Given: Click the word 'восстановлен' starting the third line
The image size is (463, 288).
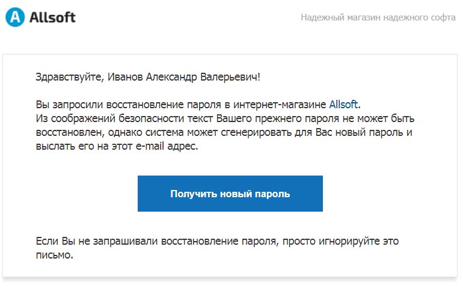Looking at the screenshot, I should click(x=69, y=132).
